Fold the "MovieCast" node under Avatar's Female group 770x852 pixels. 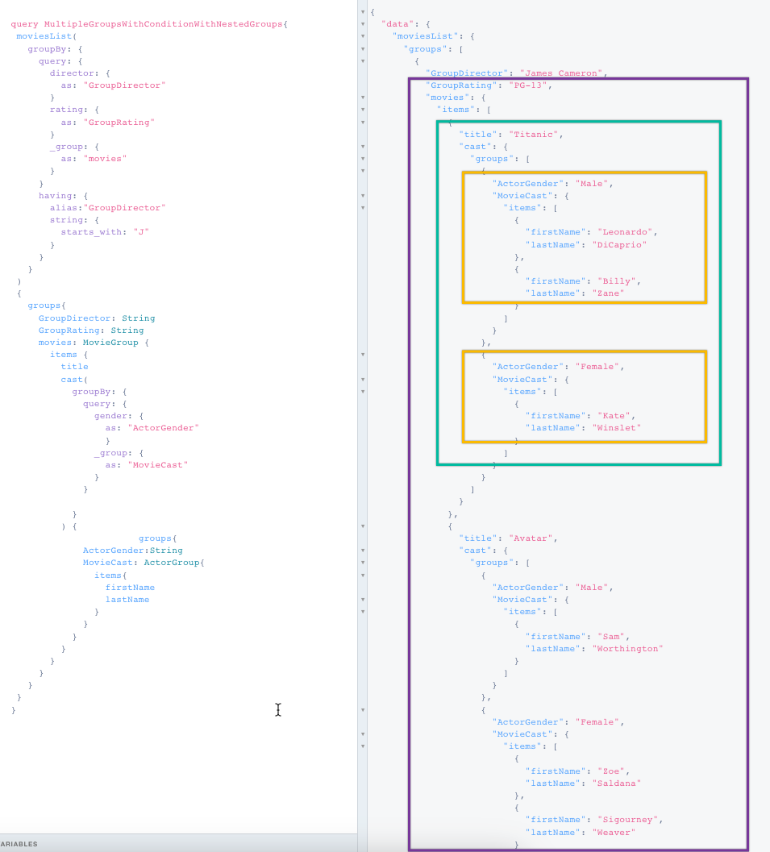click(363, 734)
